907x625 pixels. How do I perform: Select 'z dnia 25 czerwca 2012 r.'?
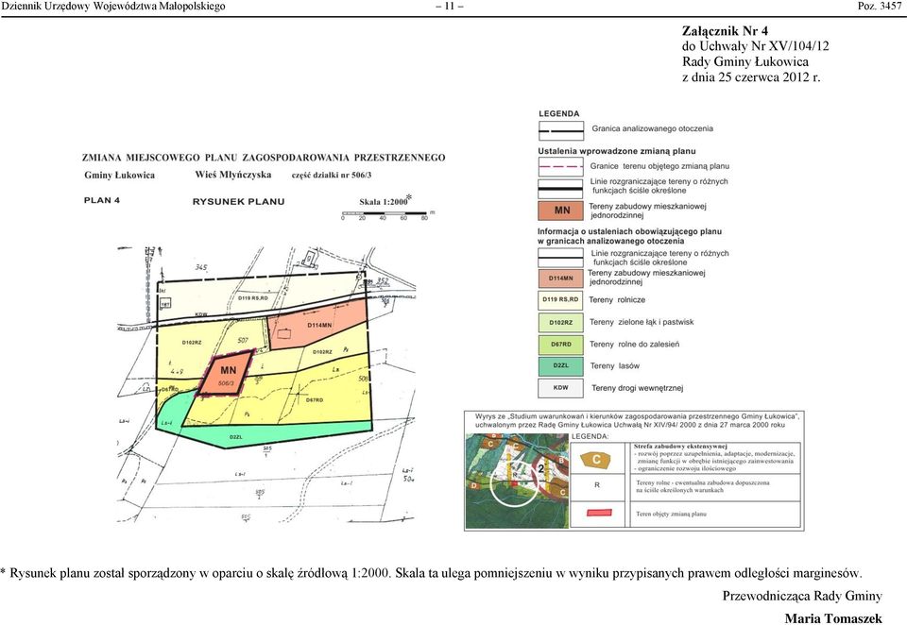pyautogui.click(x=751, y=77)
